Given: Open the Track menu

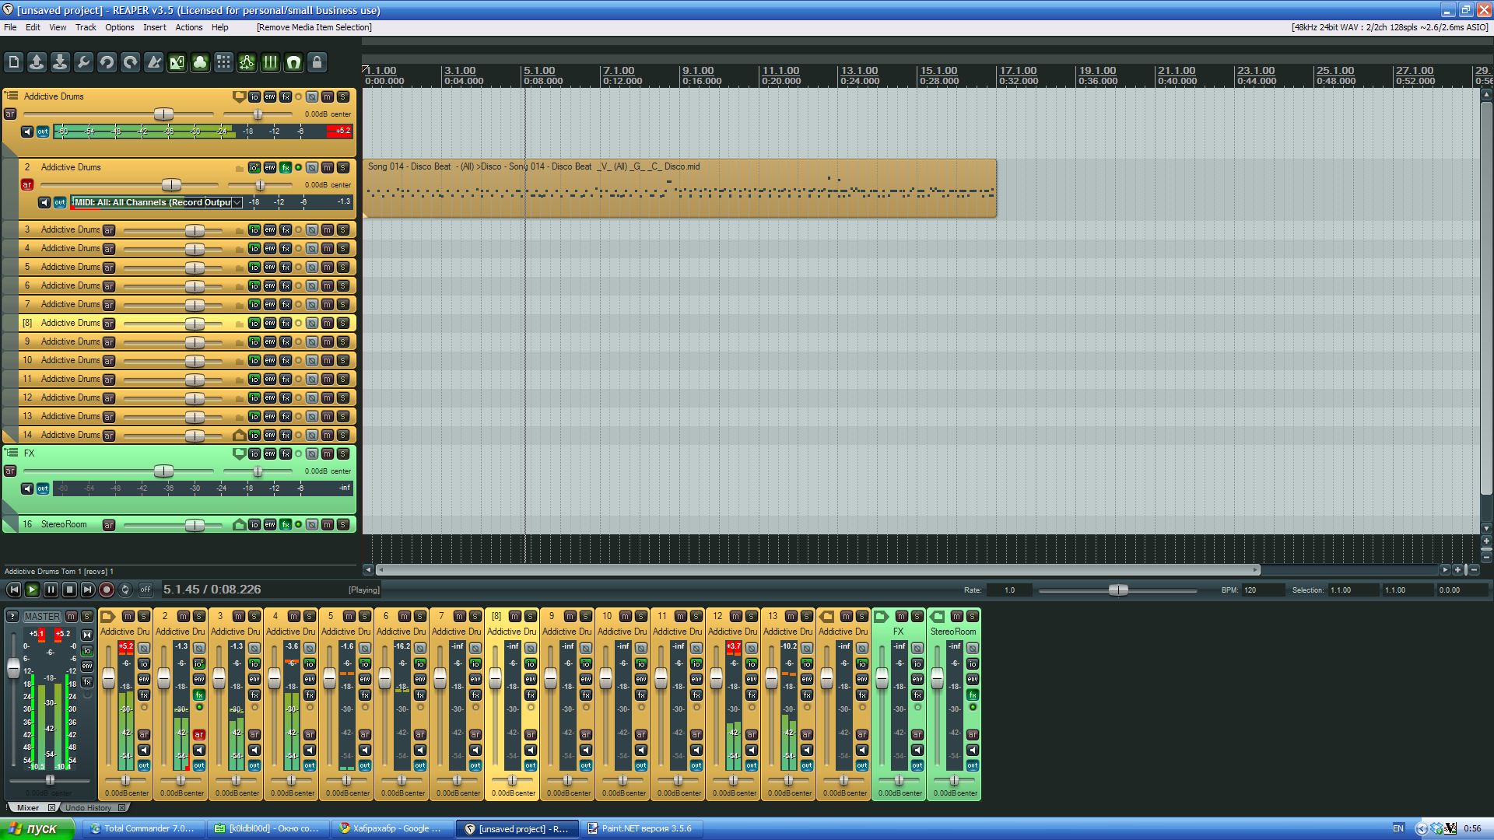Looking at the screenshot, I should [86, 27].
